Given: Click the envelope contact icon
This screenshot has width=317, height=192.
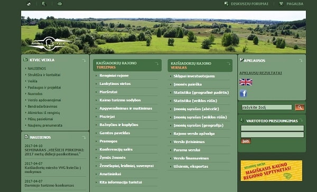Looking at the screenshot, I should [x=60, y=4].
